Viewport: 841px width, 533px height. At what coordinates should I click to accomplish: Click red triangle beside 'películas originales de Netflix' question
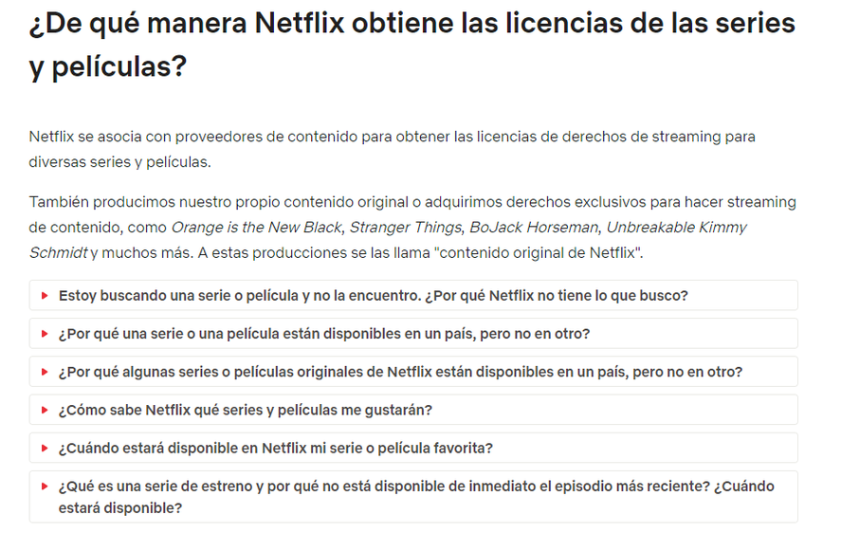coord(46,372)
